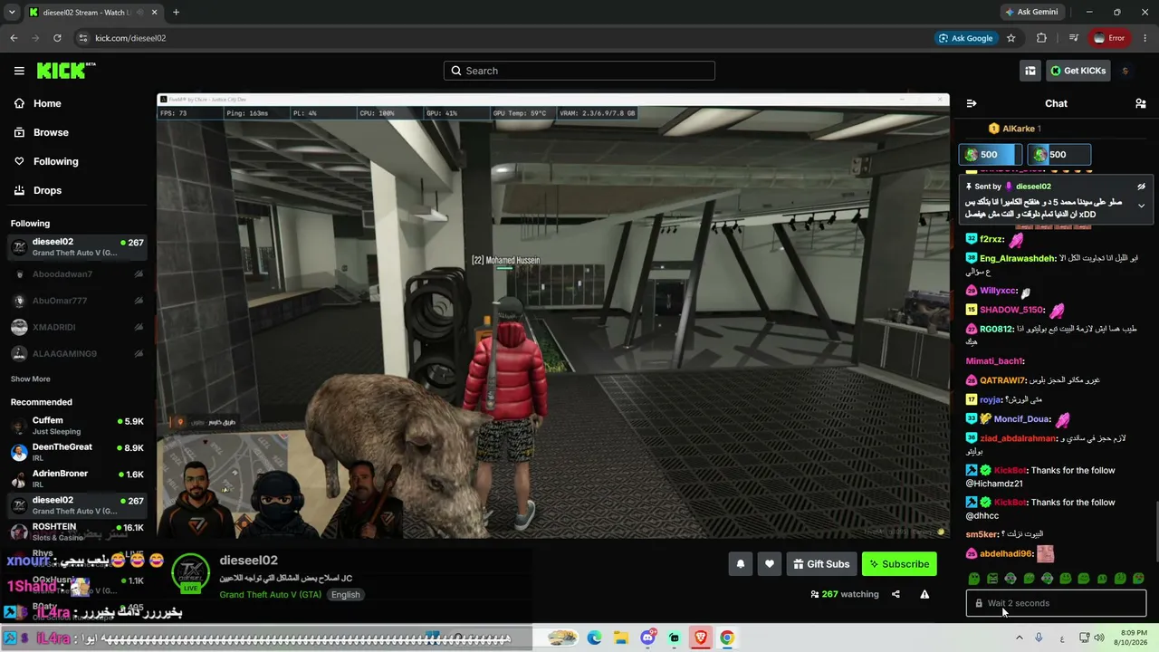1159x652 pixels.
Task: Click the English language tag
Action: (345, 595)
